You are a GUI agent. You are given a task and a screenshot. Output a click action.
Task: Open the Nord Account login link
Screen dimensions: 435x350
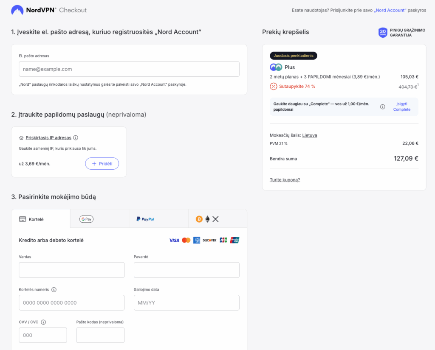390,10
